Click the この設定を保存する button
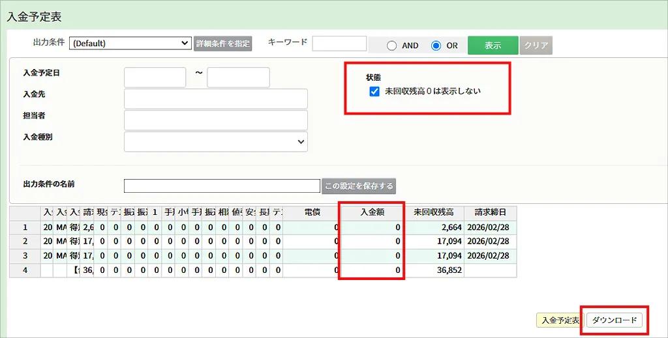The height and width of the screenshot is (338, 668). pyautogui.click(x=359, y=186)
